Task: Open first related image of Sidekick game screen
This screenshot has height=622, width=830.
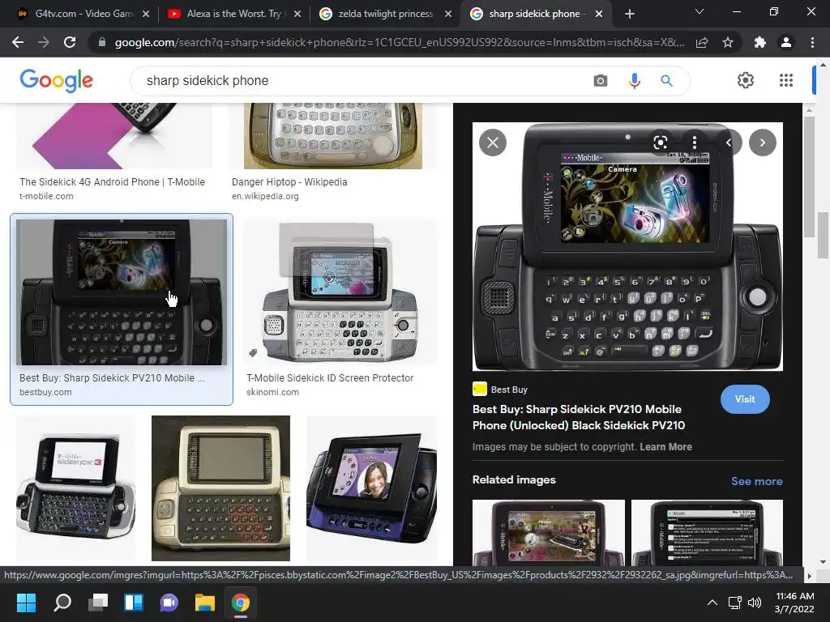Action: pyautogui.click(x=549, y=532)
